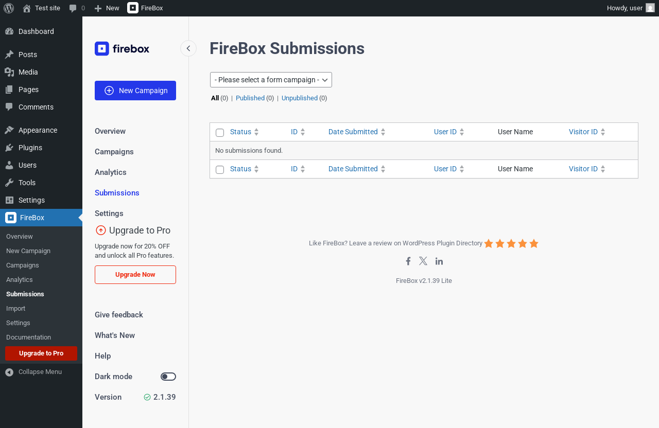Share FireBox on X
659x428 pixels.
click(423, 261)
